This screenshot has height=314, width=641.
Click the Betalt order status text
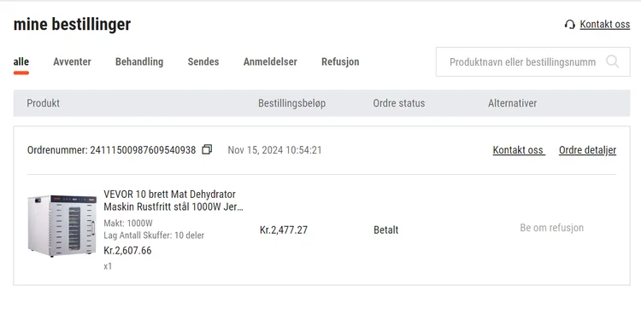pos(386,230)
